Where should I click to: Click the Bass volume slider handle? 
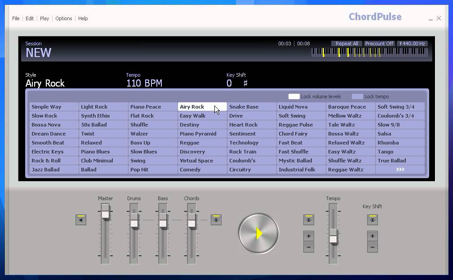pos(163,221)
